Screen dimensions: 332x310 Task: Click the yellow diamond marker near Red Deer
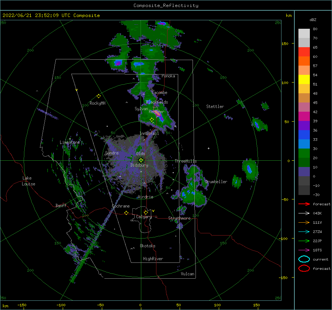pyautogui.click(x=152, y=120)
